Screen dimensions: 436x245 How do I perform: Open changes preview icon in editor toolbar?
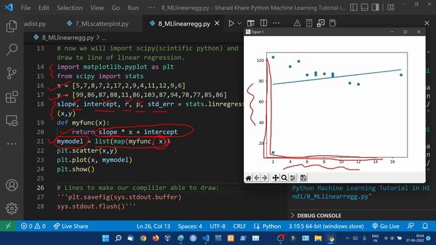pos(251,23)
